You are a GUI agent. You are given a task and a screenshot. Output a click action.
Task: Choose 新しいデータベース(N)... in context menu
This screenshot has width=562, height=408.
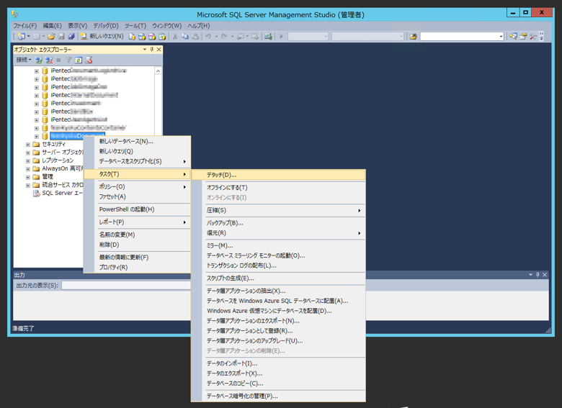137,141
